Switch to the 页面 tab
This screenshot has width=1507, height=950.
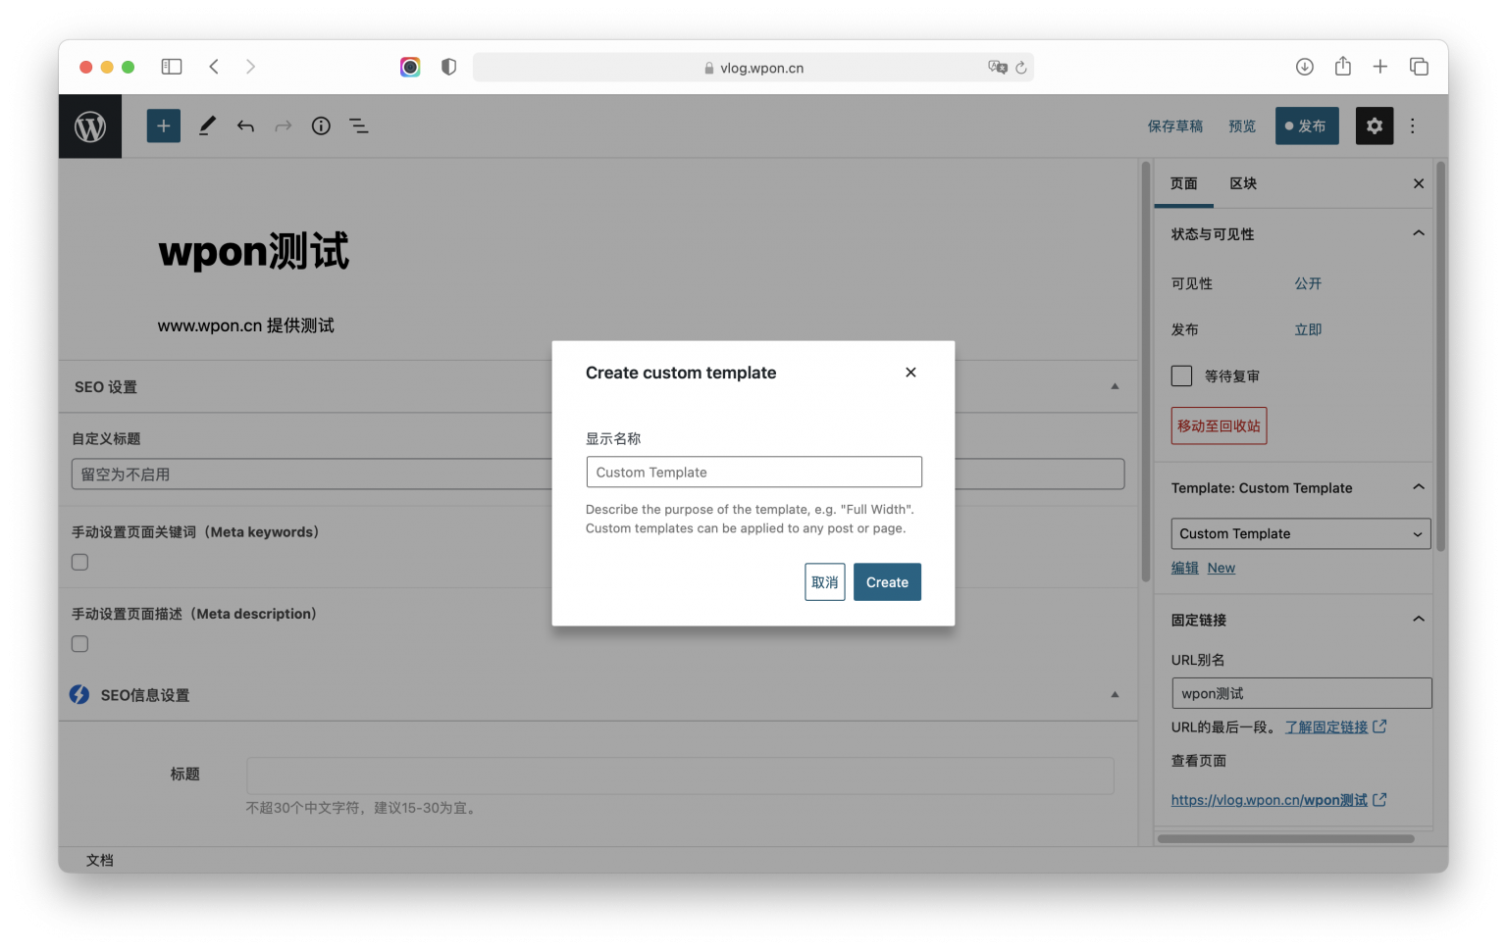1184,183
